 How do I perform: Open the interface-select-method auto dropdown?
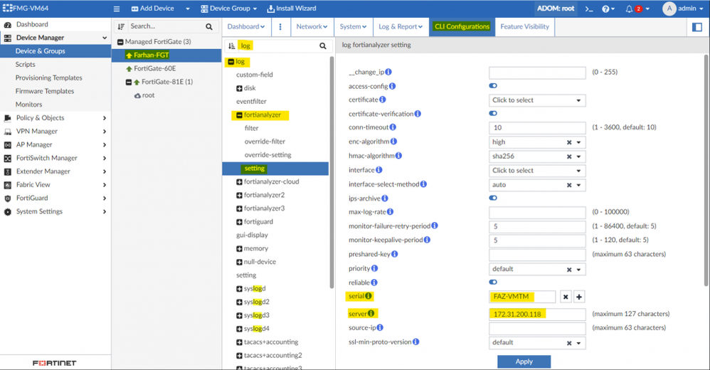click(537, 185)
